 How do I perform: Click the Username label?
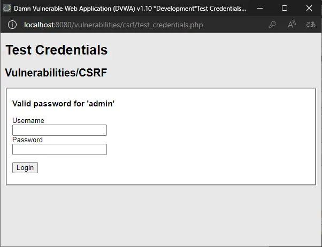pyautogui.click(x=28, y=120)
